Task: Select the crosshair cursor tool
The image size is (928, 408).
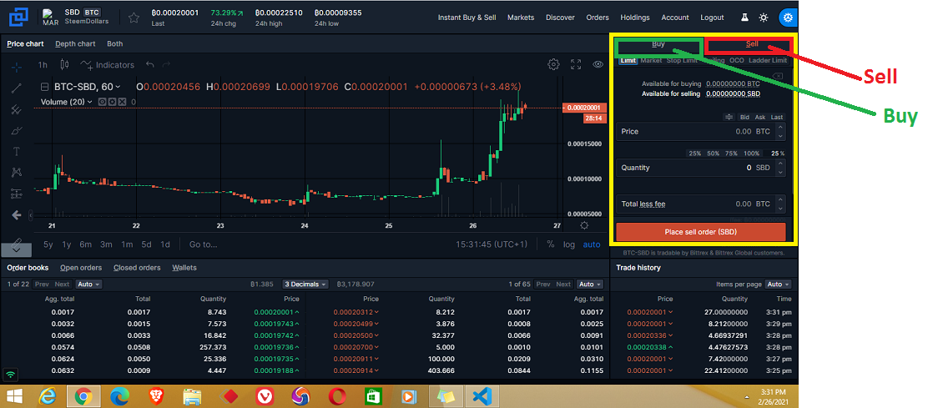Action: pyautogui.click(x=17, y=67)
